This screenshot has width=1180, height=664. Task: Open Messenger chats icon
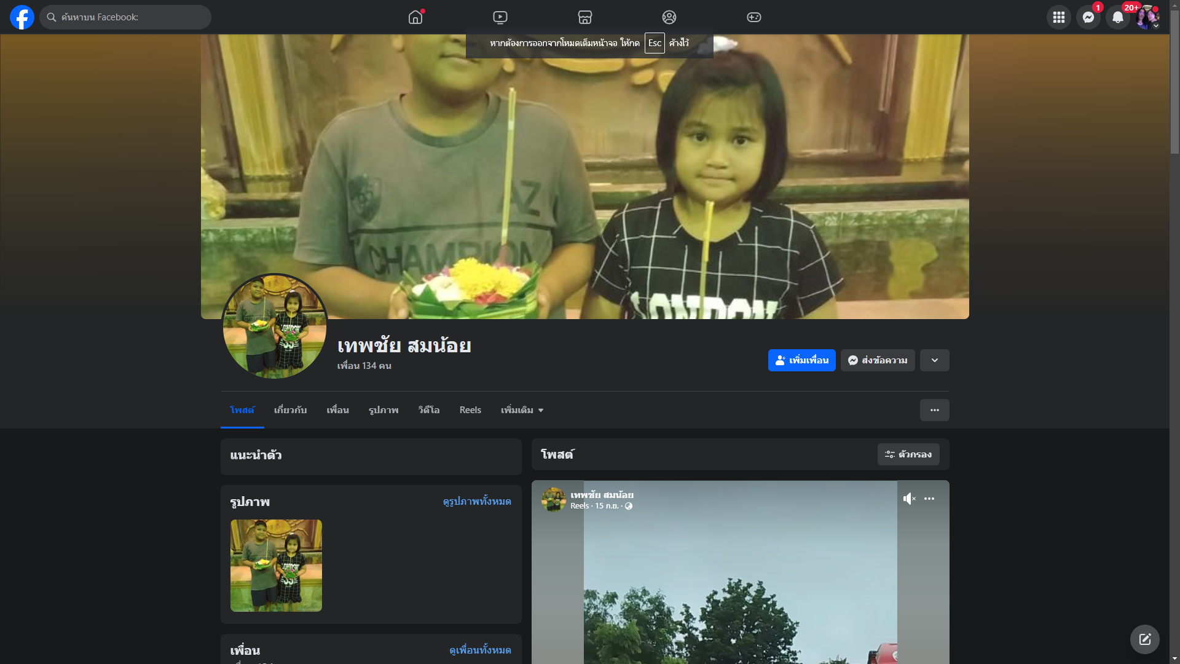1088,17
